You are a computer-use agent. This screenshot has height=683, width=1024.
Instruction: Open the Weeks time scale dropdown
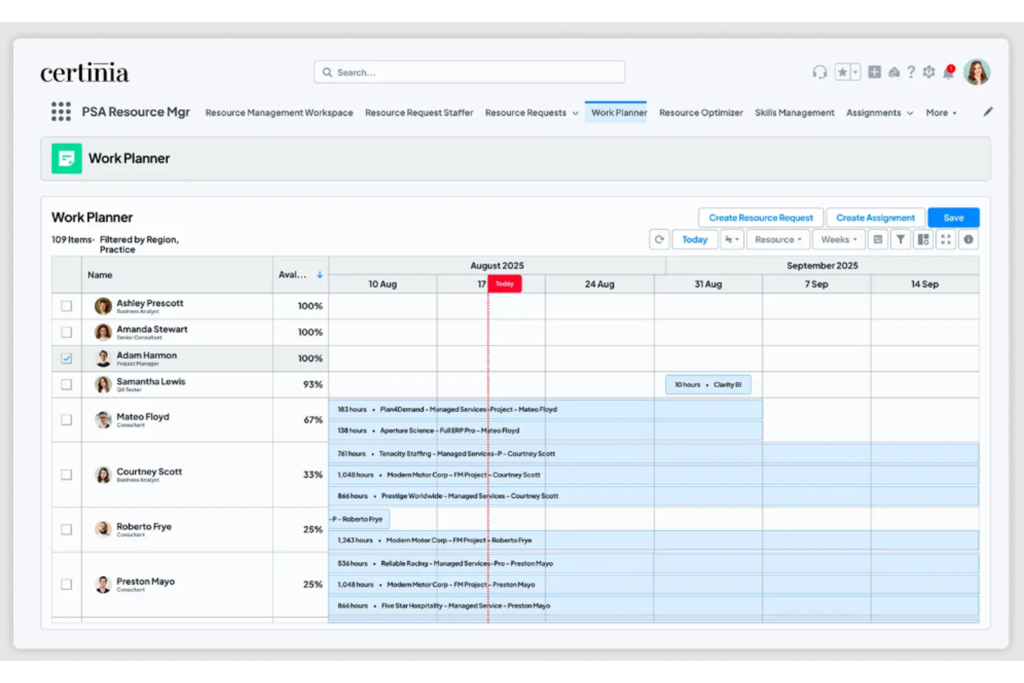coord(839,239)
